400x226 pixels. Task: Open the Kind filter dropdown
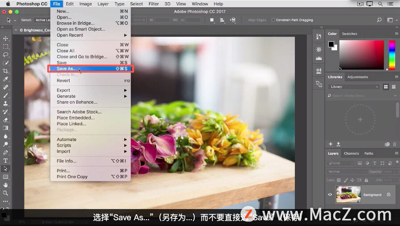340,163
